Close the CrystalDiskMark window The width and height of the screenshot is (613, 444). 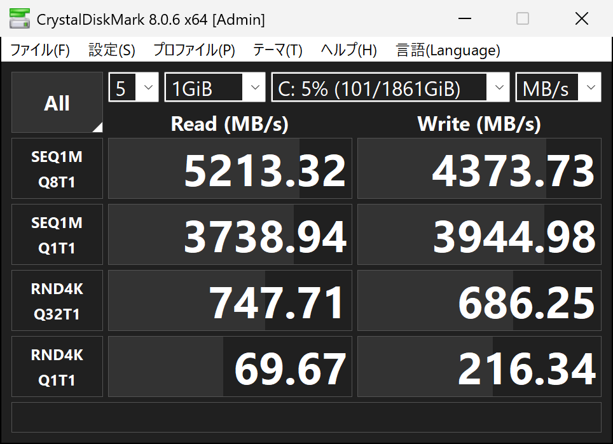coord(581,19)
